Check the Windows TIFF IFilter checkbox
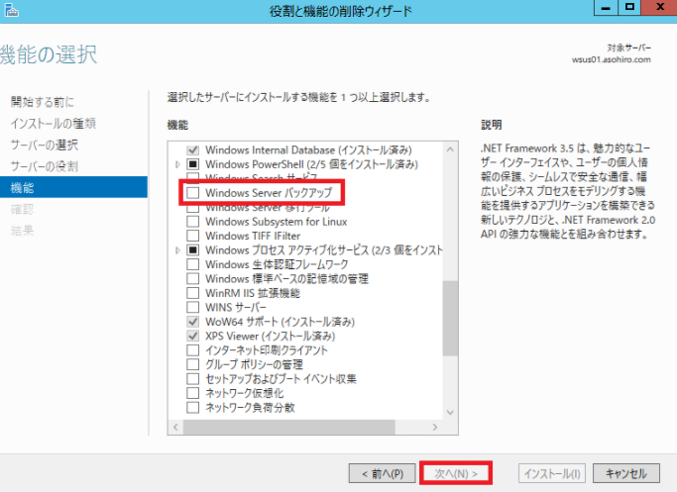Viewport: 677px width, 492px height. click(x=192, y=236)
